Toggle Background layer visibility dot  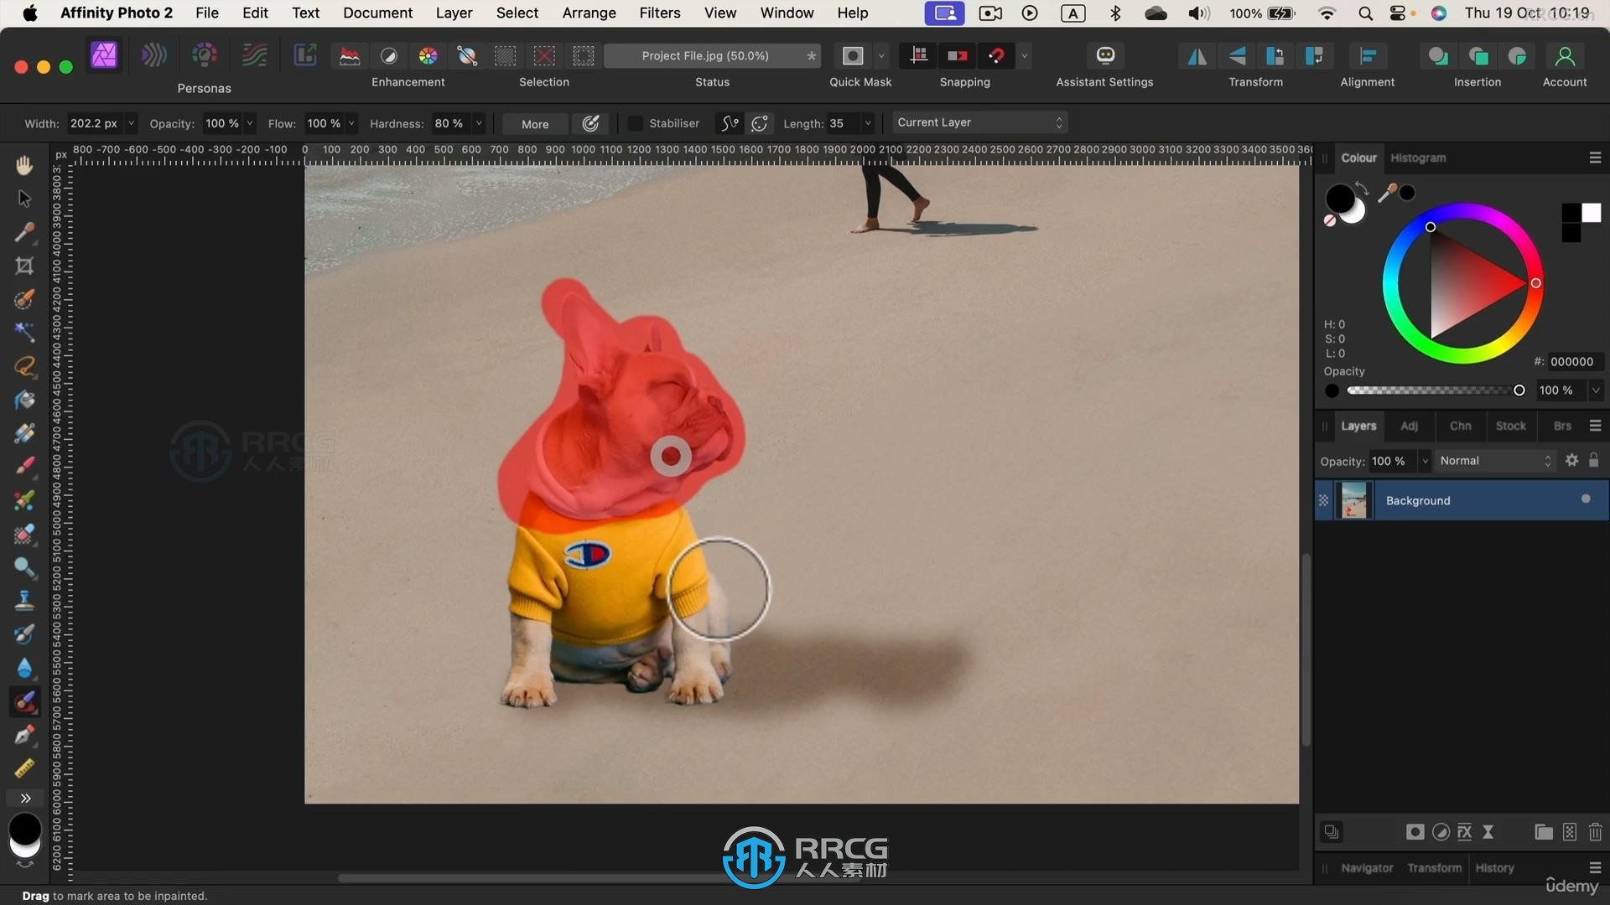(1586, 499)
